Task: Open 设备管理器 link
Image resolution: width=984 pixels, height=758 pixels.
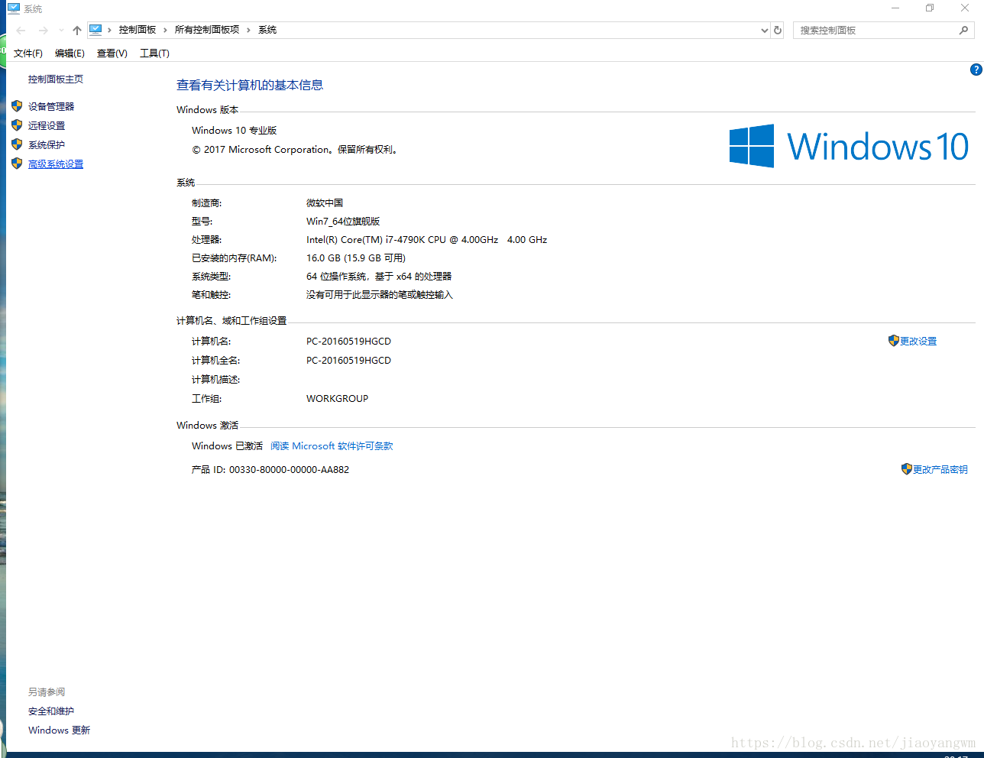Action: pyautogui.click(x=51, y=107)
